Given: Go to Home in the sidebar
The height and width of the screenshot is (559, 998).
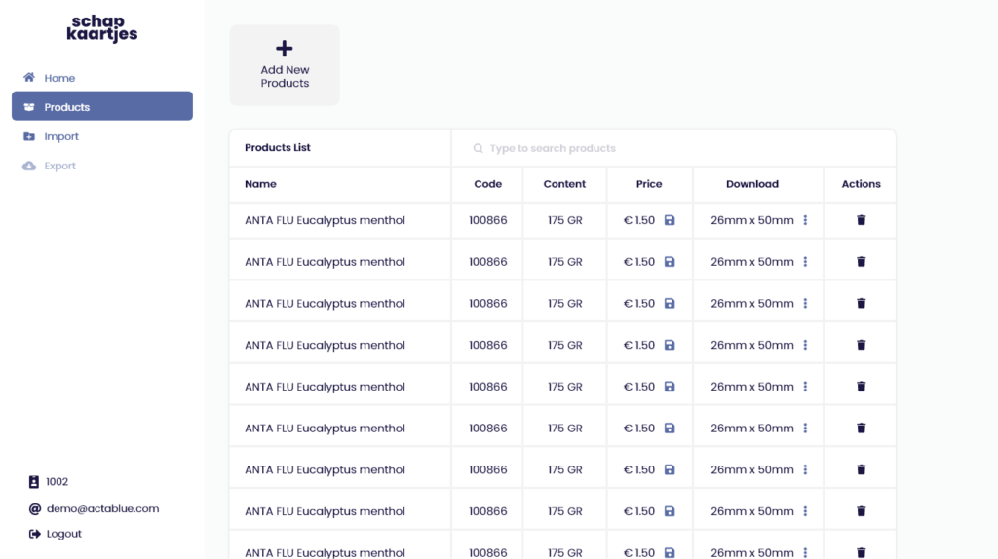Looking at the screenshot, I should tap(58, 78).
